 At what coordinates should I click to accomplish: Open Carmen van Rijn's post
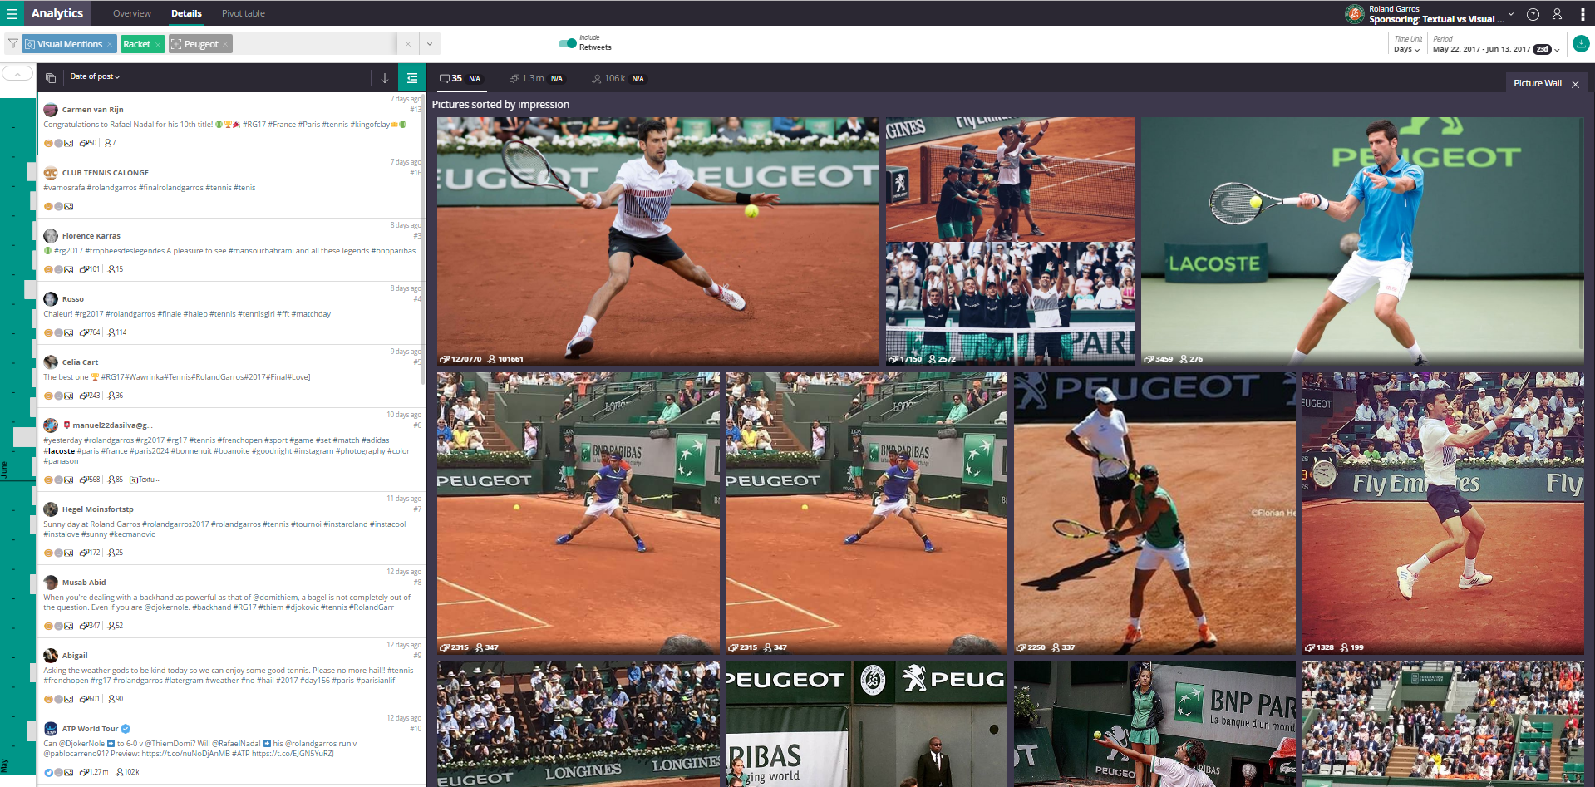pos(230,123)
